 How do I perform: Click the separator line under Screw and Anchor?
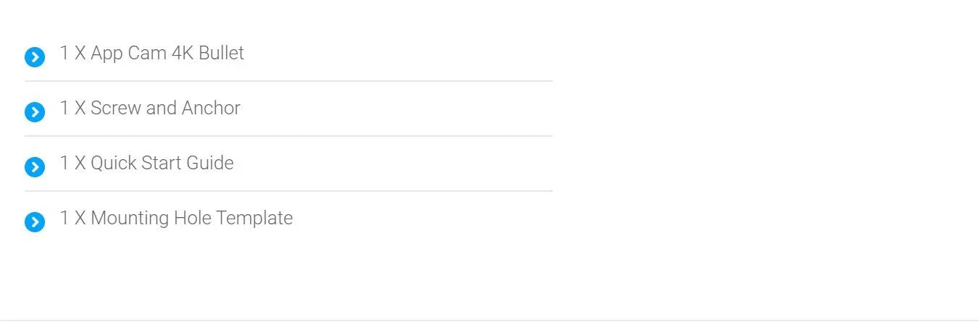(288, 136)
